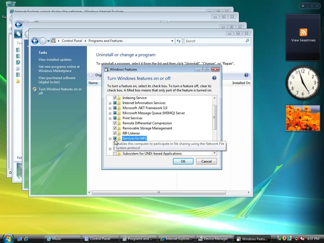
Task: Expand the Services for NFS node
Action: 110,138
